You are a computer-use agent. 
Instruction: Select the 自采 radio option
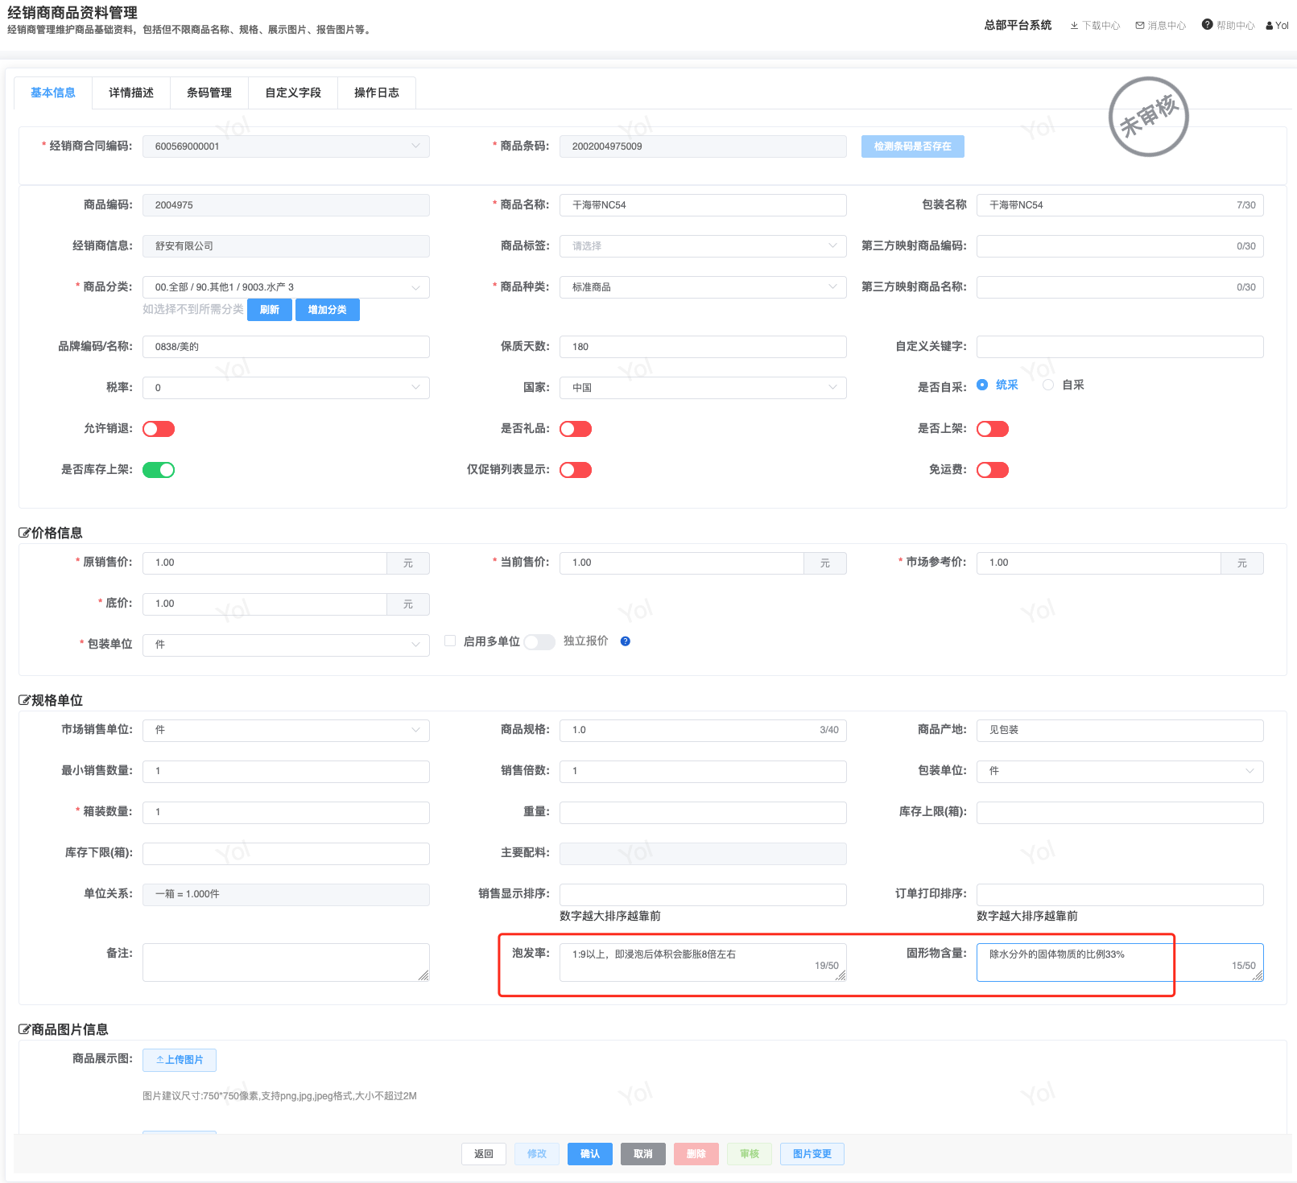pyautogui.click(x=1048, y=385)
